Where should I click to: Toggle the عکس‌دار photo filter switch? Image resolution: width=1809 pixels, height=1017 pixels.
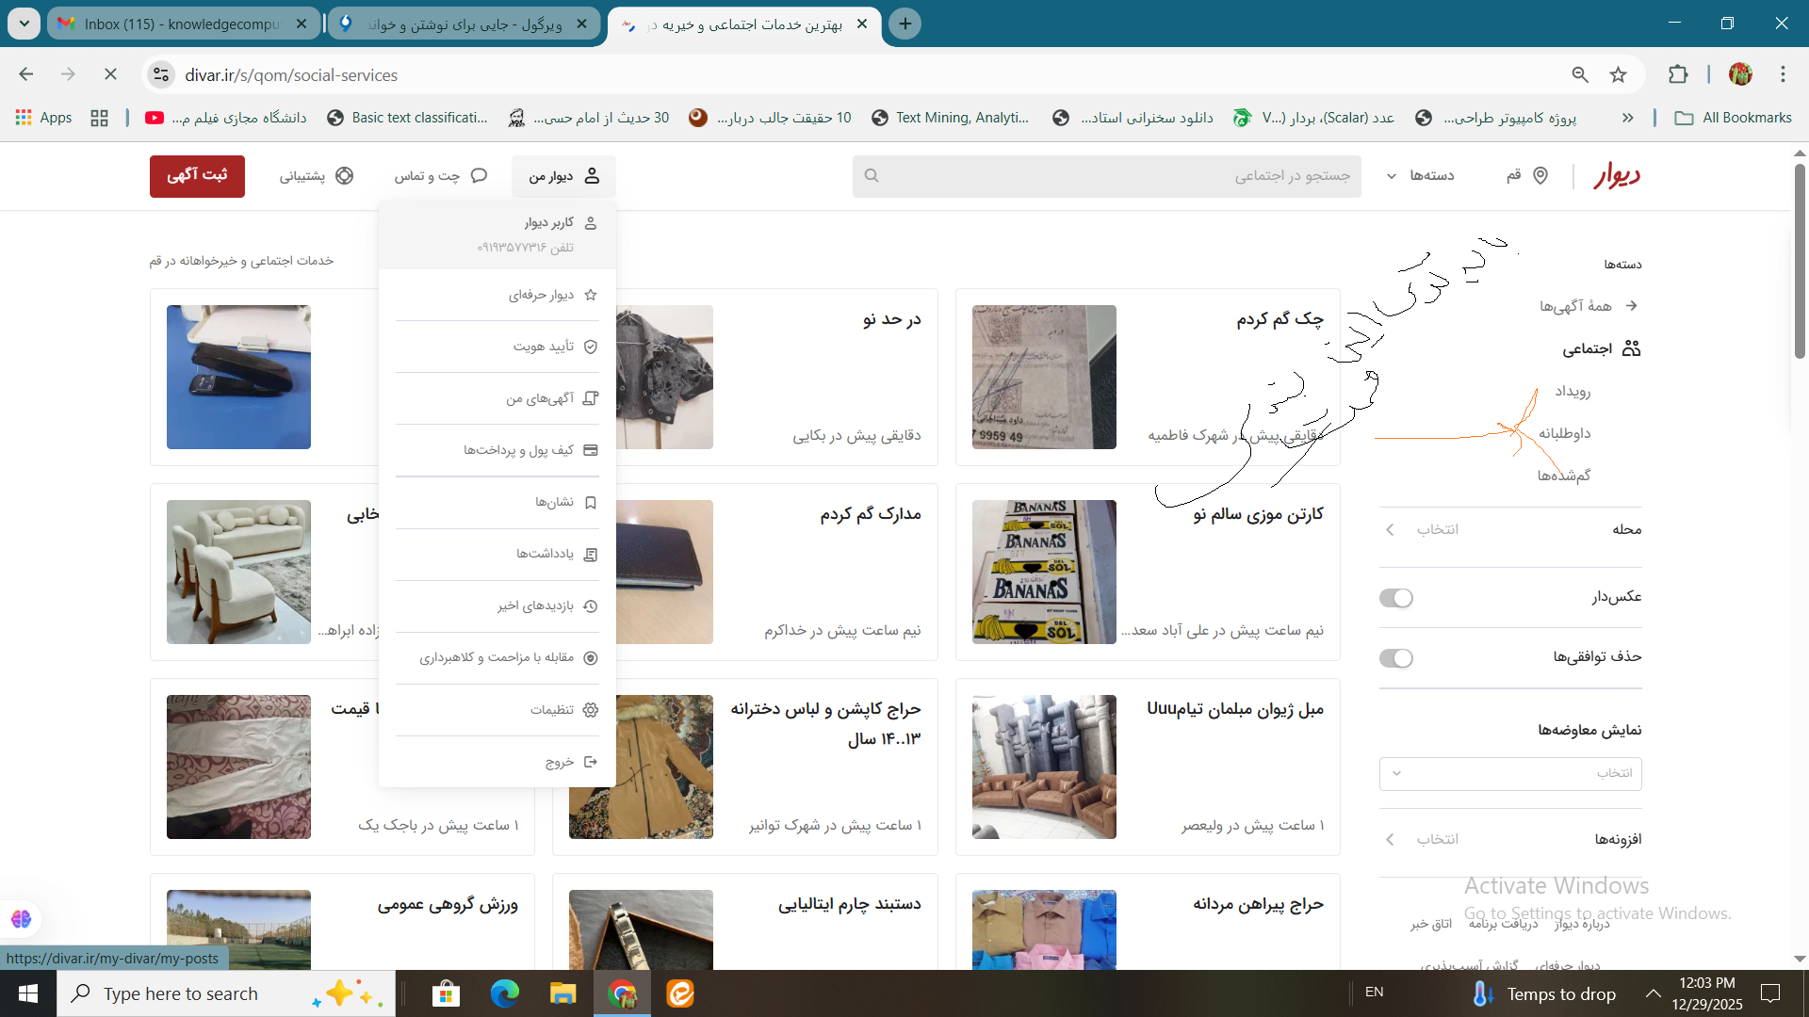click(1395, 598)
